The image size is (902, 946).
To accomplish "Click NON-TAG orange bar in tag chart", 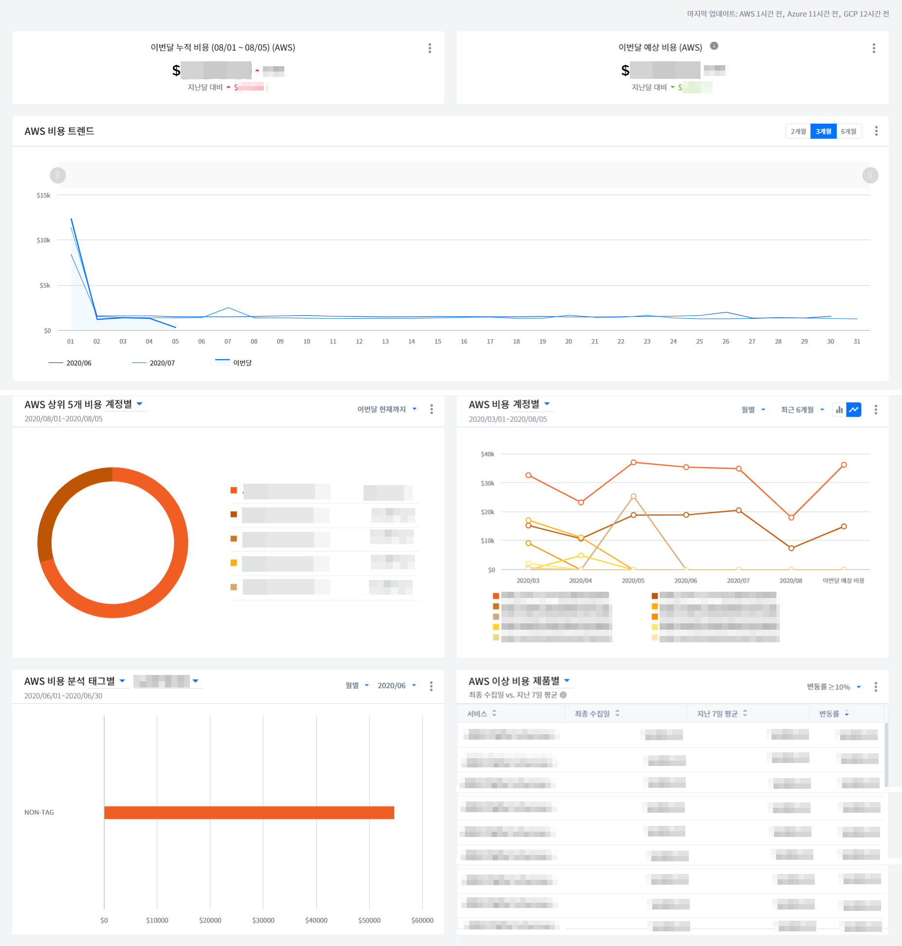I will click(x=249, y=813).
